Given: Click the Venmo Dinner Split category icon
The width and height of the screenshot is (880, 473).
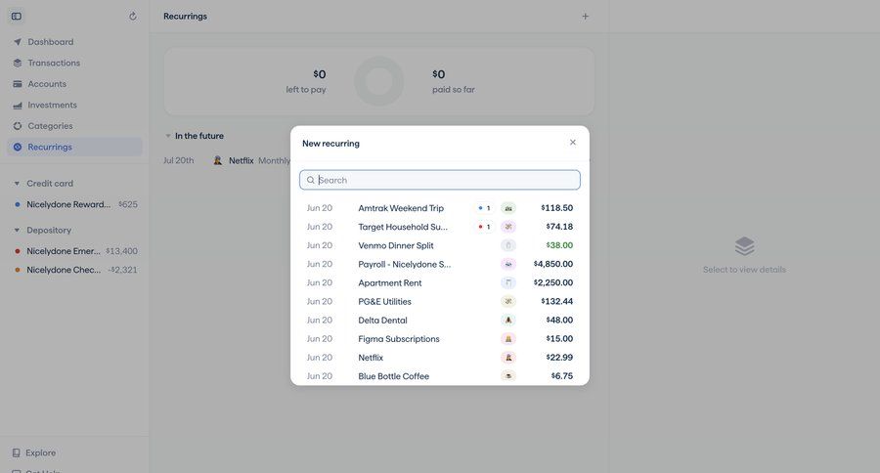Looking at the screenshot, I should coord(508,245).
